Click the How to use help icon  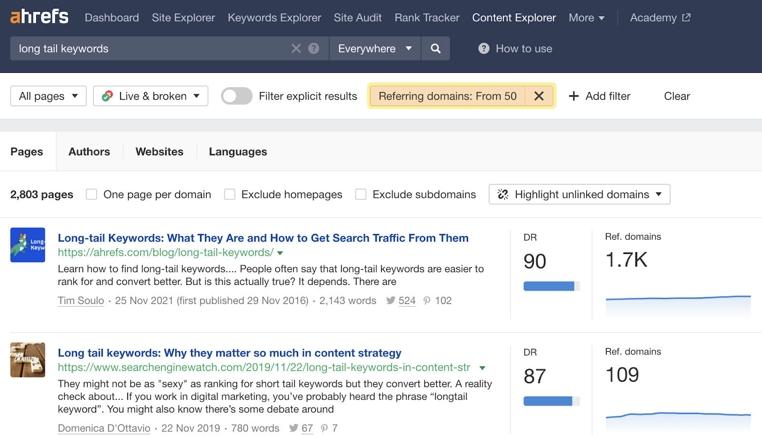point(484,49)
